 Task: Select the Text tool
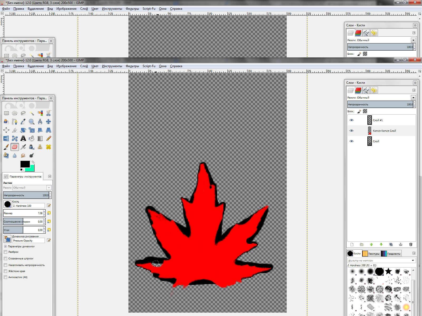(23, 139)
